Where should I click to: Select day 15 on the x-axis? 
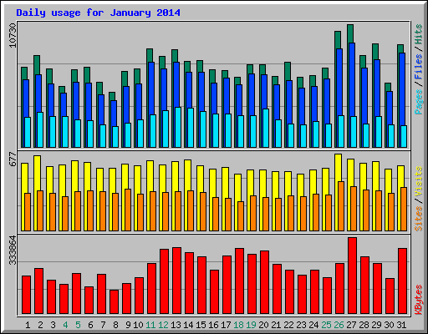(201, 325)
